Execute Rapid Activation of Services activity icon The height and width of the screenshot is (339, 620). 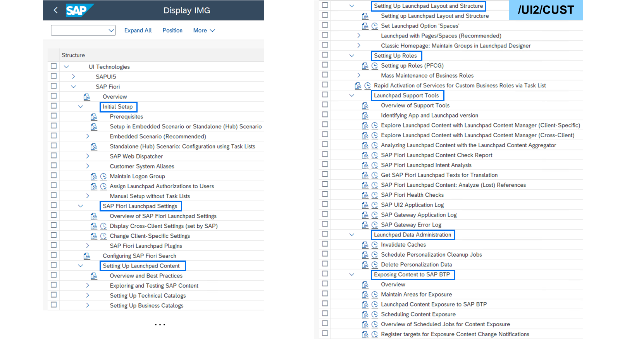pyautogui.click(x=368, y=85)
